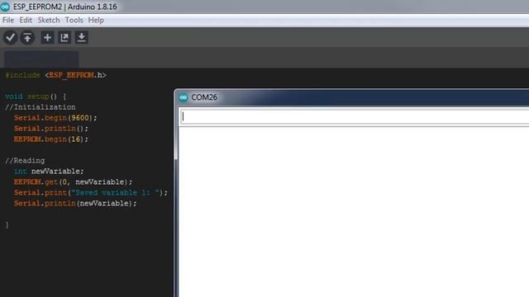This screenshot has width=529, height=297.
Task: Create a new sketch with plus icon
Action: 47,37
